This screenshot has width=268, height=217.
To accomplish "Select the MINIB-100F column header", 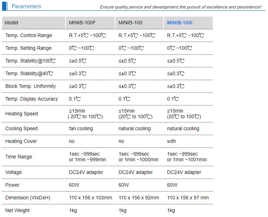I will pos(82,23).
